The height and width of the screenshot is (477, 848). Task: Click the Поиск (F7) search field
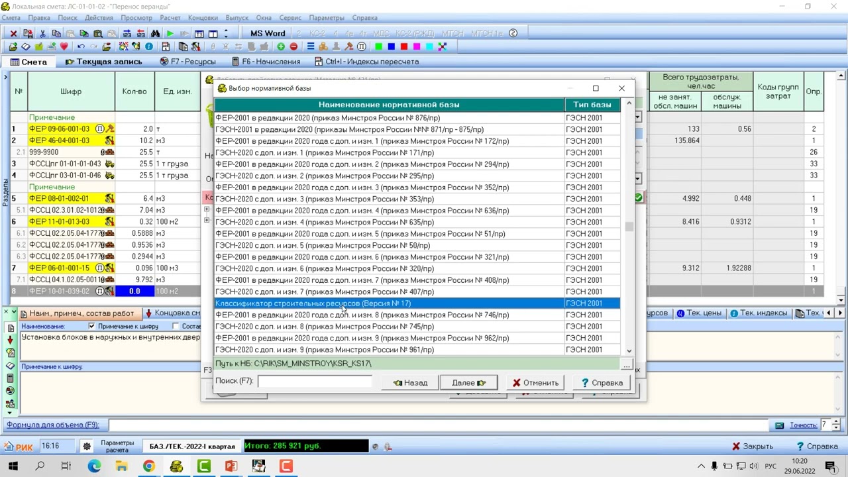315,381
